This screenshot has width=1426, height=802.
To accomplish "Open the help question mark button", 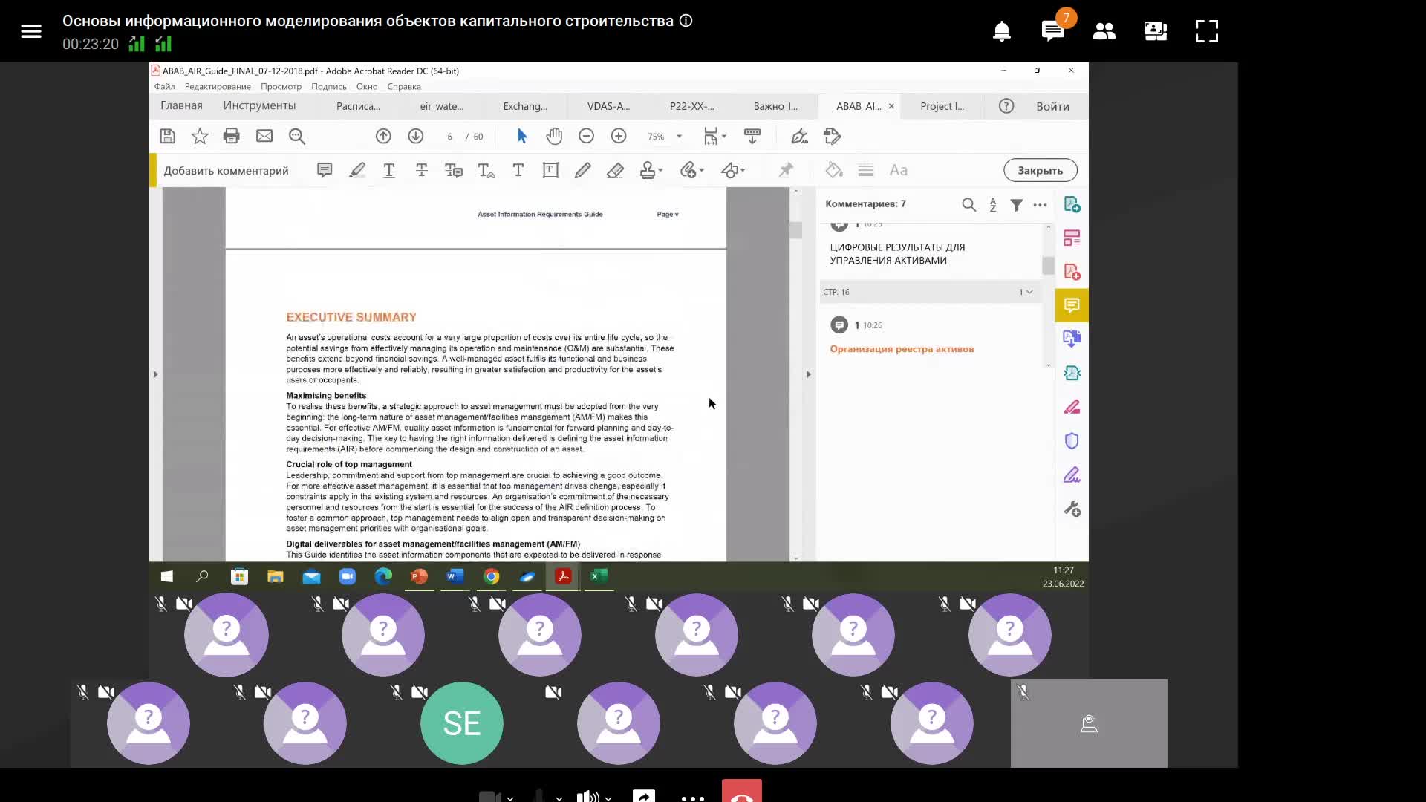I will click(1006, 106).
